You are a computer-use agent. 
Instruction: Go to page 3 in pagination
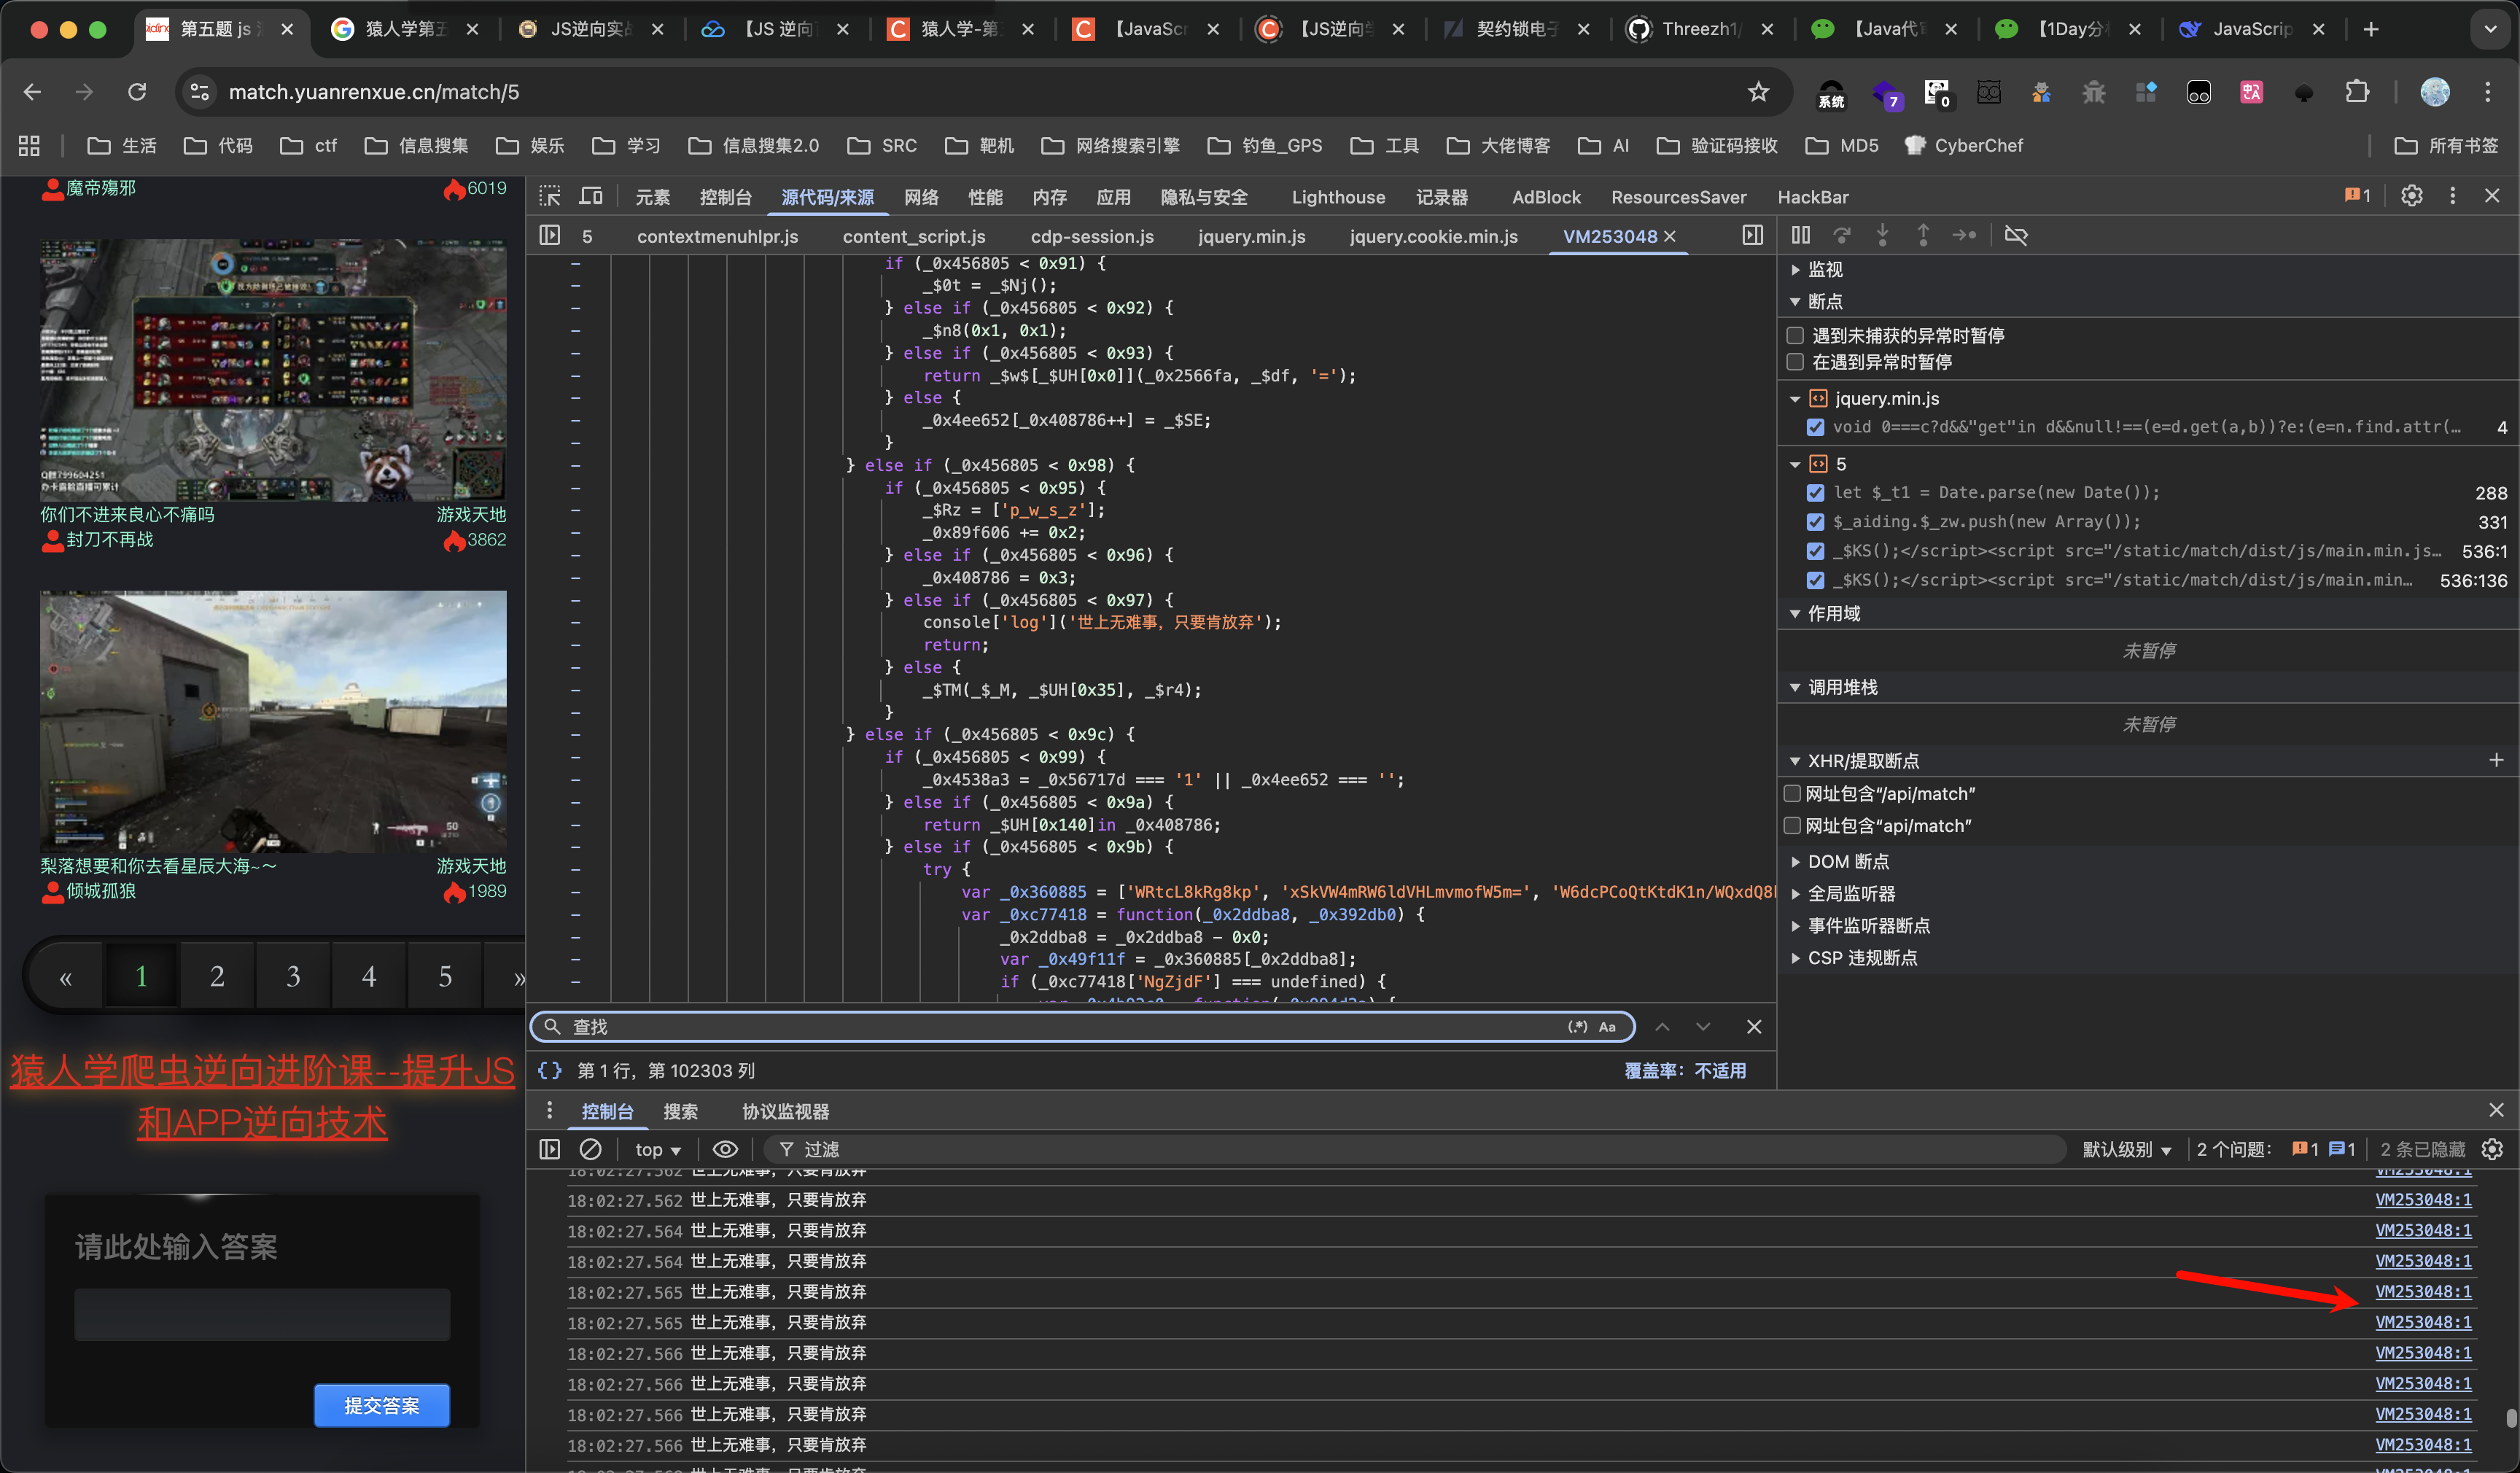(x=293, y=976)
